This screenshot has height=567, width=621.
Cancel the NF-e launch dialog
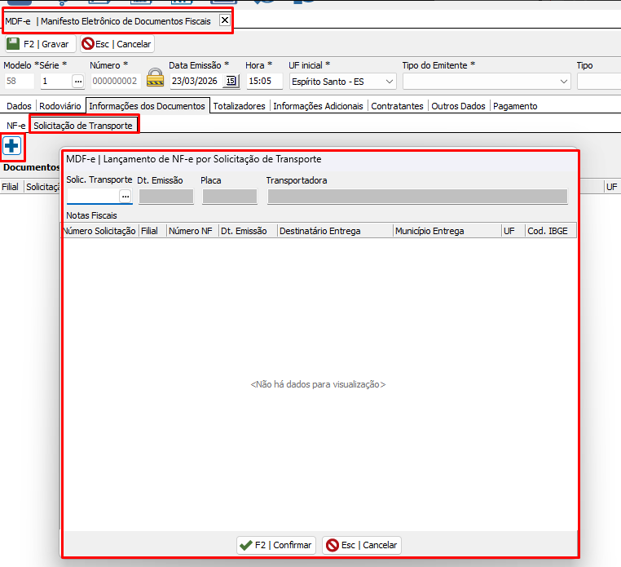coord(362,545)
